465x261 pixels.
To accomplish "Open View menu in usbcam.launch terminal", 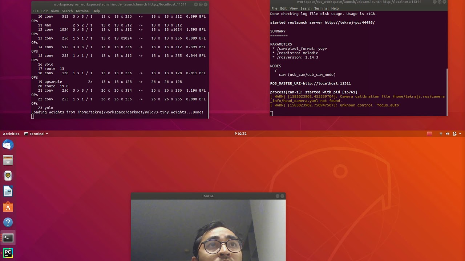I will (x=294, y=8).
